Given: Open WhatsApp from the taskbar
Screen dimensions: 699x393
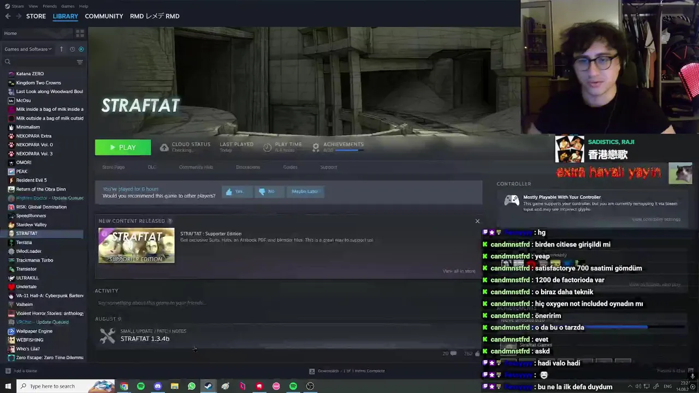Looking at the screenshot, I should 192,386.
